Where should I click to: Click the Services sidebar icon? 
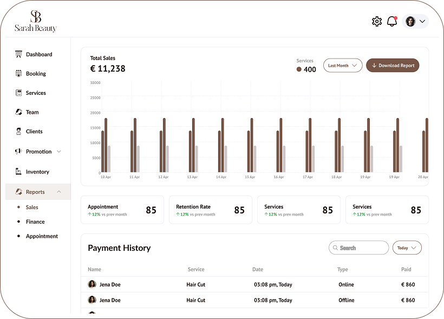click(18, 93)
